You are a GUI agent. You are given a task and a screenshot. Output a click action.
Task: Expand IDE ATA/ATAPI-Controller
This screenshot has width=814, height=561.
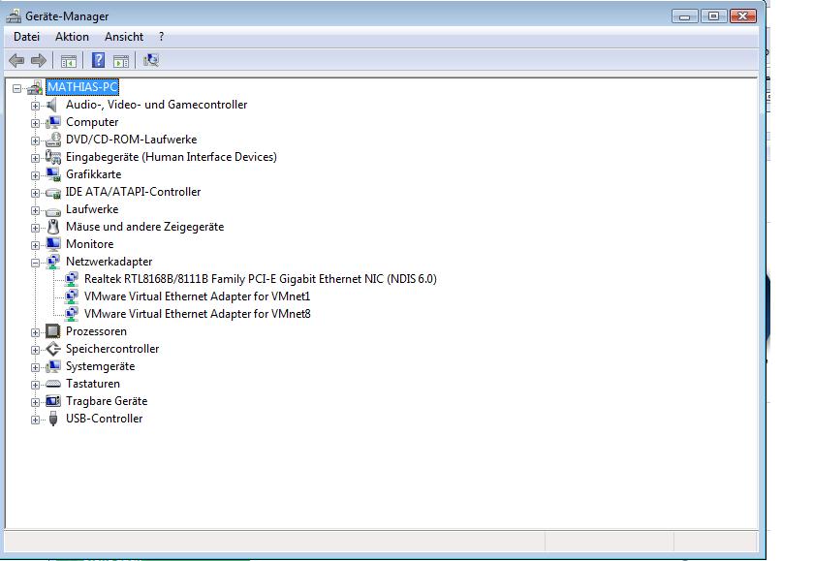coord(35,193)
